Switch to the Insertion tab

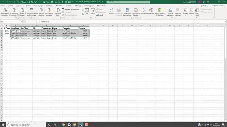(x=19, y=6)
